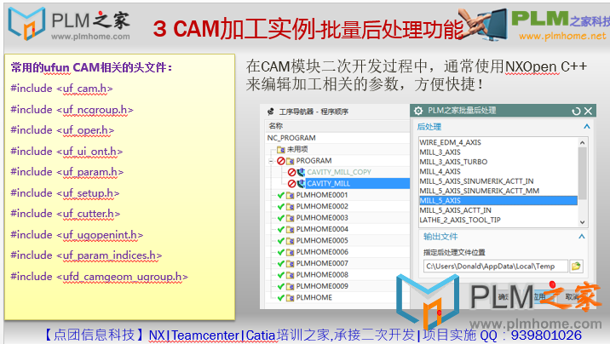Select MILL_4_AXIS postprocessor
This screenshot has width=610, height=344.
[440, 171]
